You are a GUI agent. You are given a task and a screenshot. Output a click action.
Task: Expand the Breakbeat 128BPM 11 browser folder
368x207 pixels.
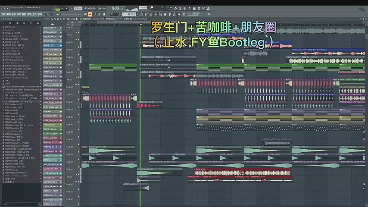pyautogui.click(x=16, y=33)
